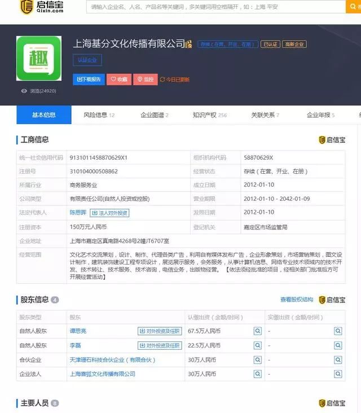This screenshot has width=361, height=413.
Task: Click the 下载报告 download report button
Action: pos(89,80)
